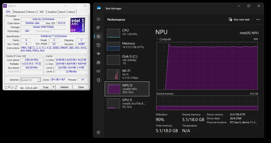
Task: Switch to the Graphics tab
Action: click(x=52, y=12)
